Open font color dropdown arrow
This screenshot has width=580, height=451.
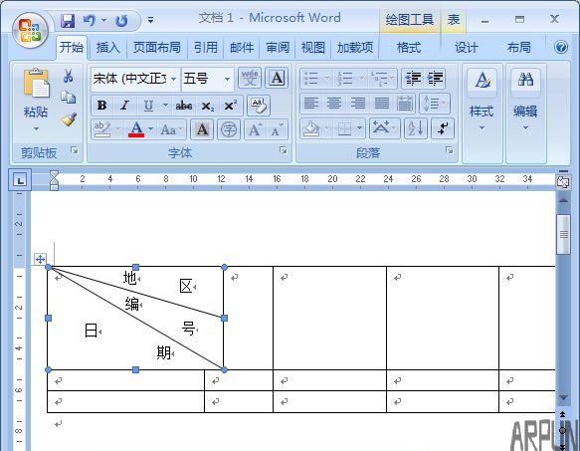(151, 129)
